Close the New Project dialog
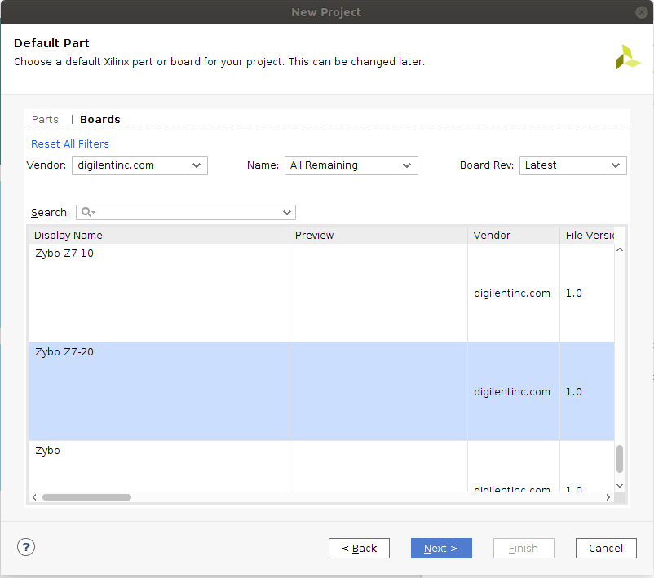This screenshot has width=654, height=578. 641,12
